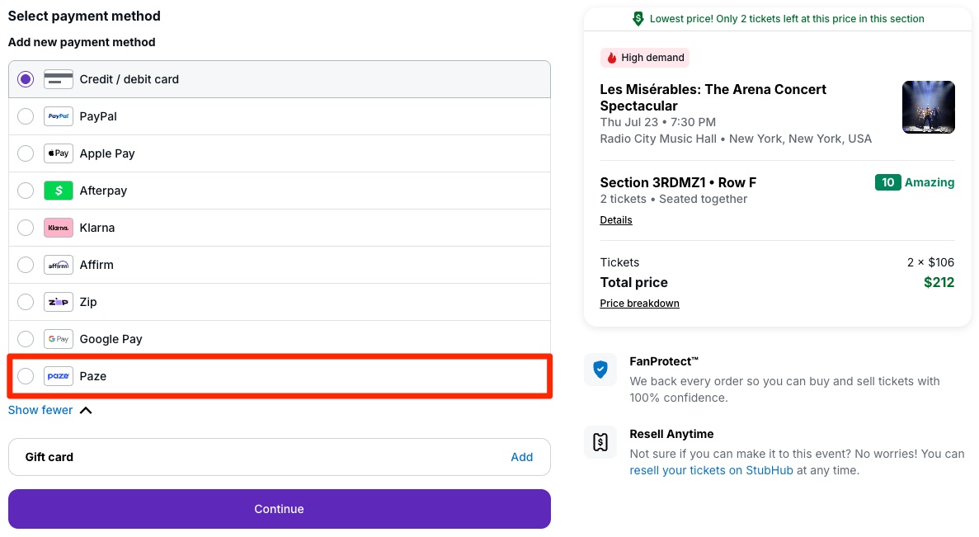
Task: Click the Amazing rating label
Action: [x=930, y=182]
